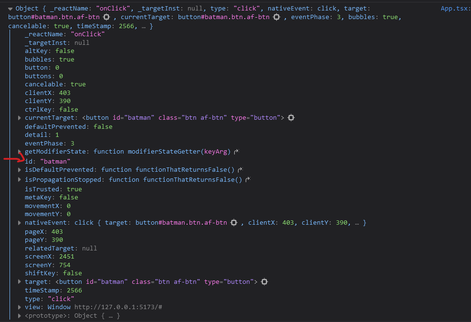
Task: Select the 'pageX: 403' row
Action: pos(44,231)
